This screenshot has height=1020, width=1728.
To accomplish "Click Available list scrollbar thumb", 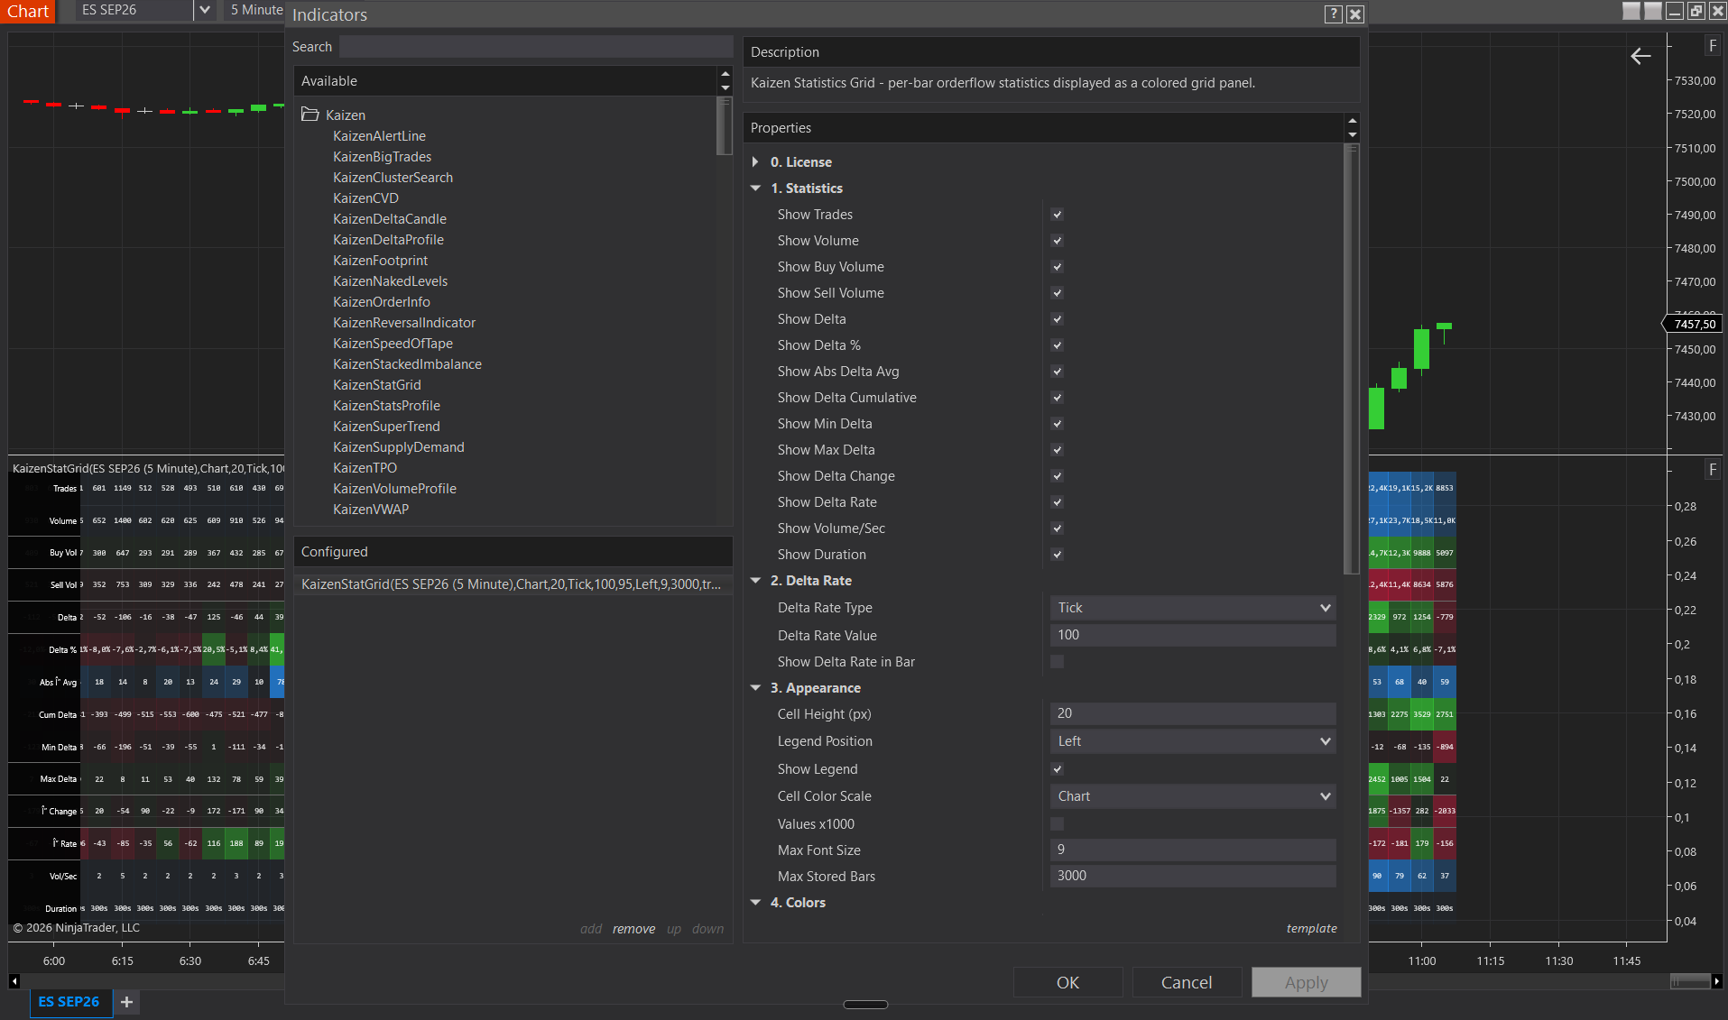I will 724,126.
